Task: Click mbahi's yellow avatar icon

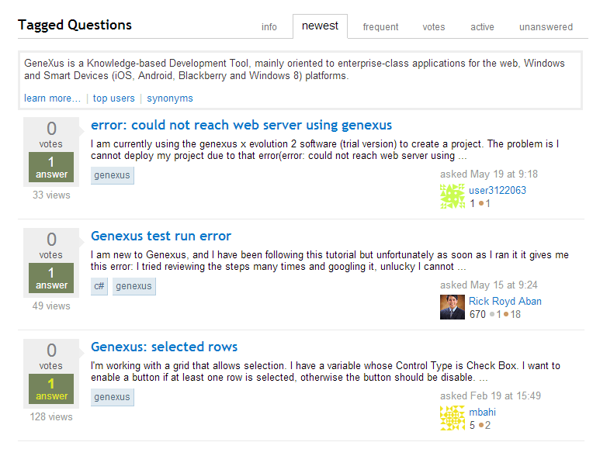Action: tap(453, 418)
